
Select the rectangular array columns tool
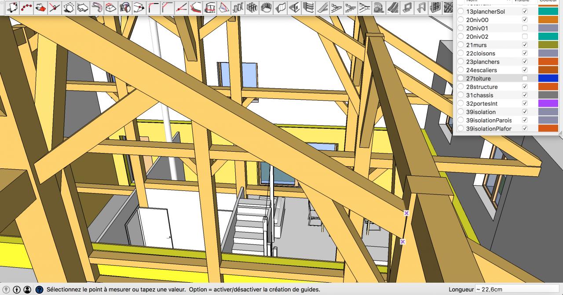tap(252, 7)
